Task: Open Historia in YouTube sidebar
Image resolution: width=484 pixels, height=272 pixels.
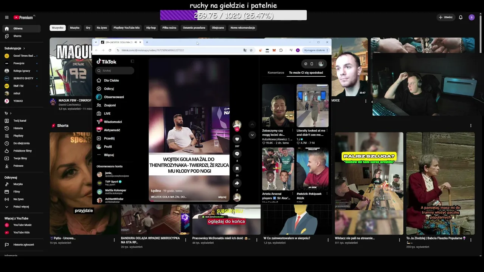Action: pos(21,128)
